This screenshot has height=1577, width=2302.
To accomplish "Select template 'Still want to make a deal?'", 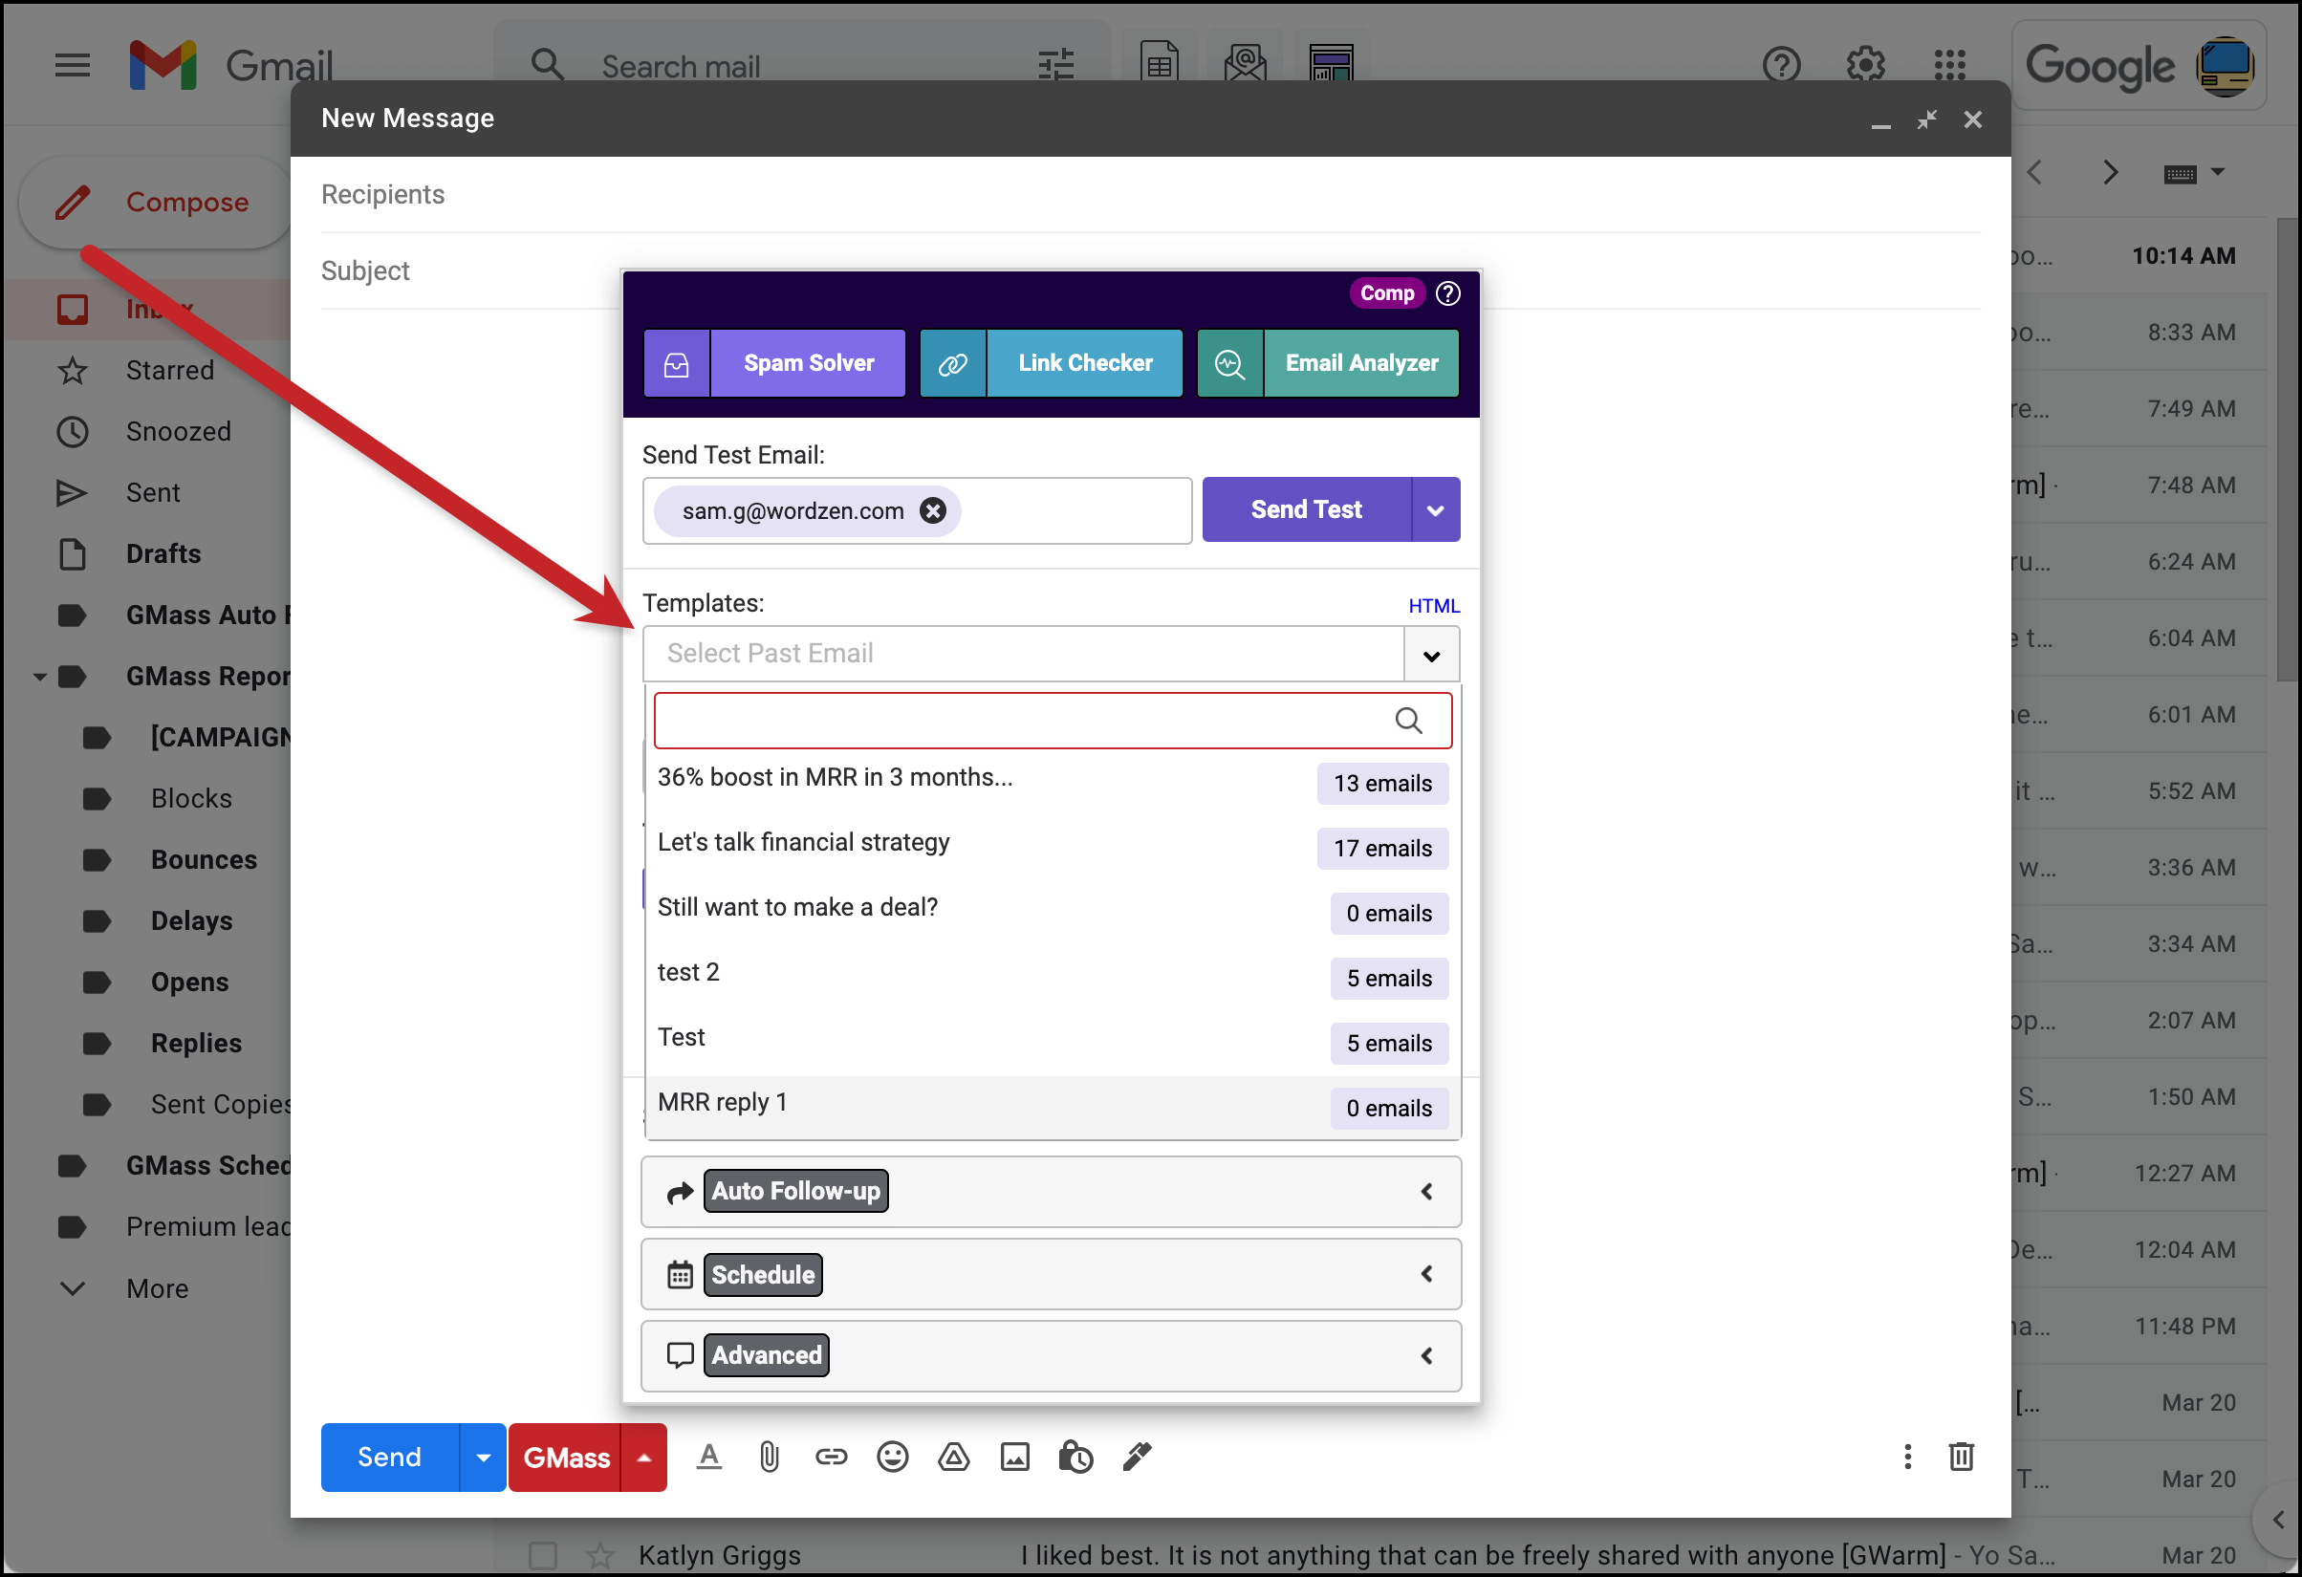I will click(x=1053, y=913).
